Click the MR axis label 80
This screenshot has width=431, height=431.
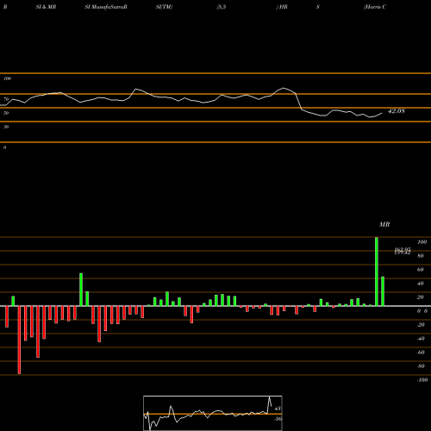click(420, 256)
